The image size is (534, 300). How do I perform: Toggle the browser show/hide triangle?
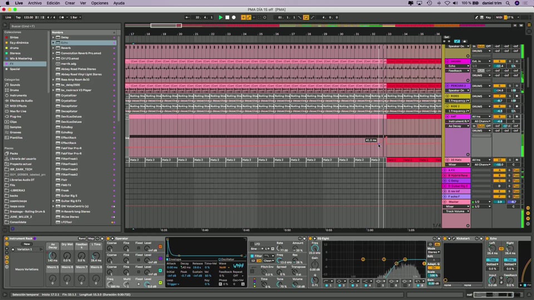5,25
